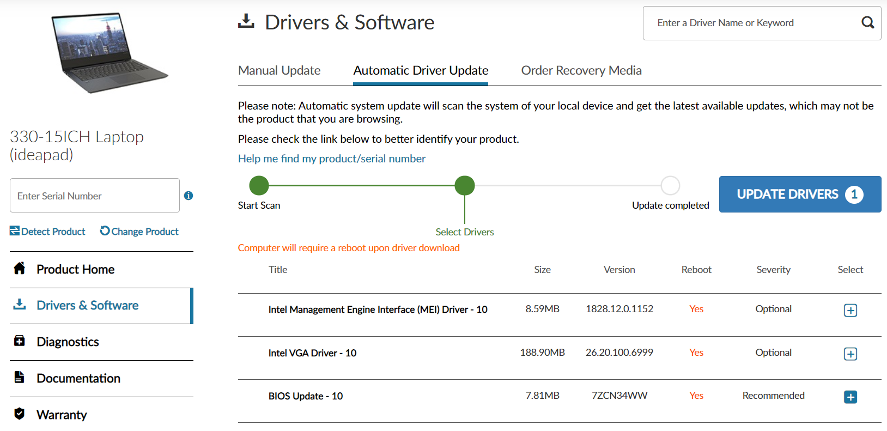Click version 26.20.100.6999 cell

[x=619, y=353]
